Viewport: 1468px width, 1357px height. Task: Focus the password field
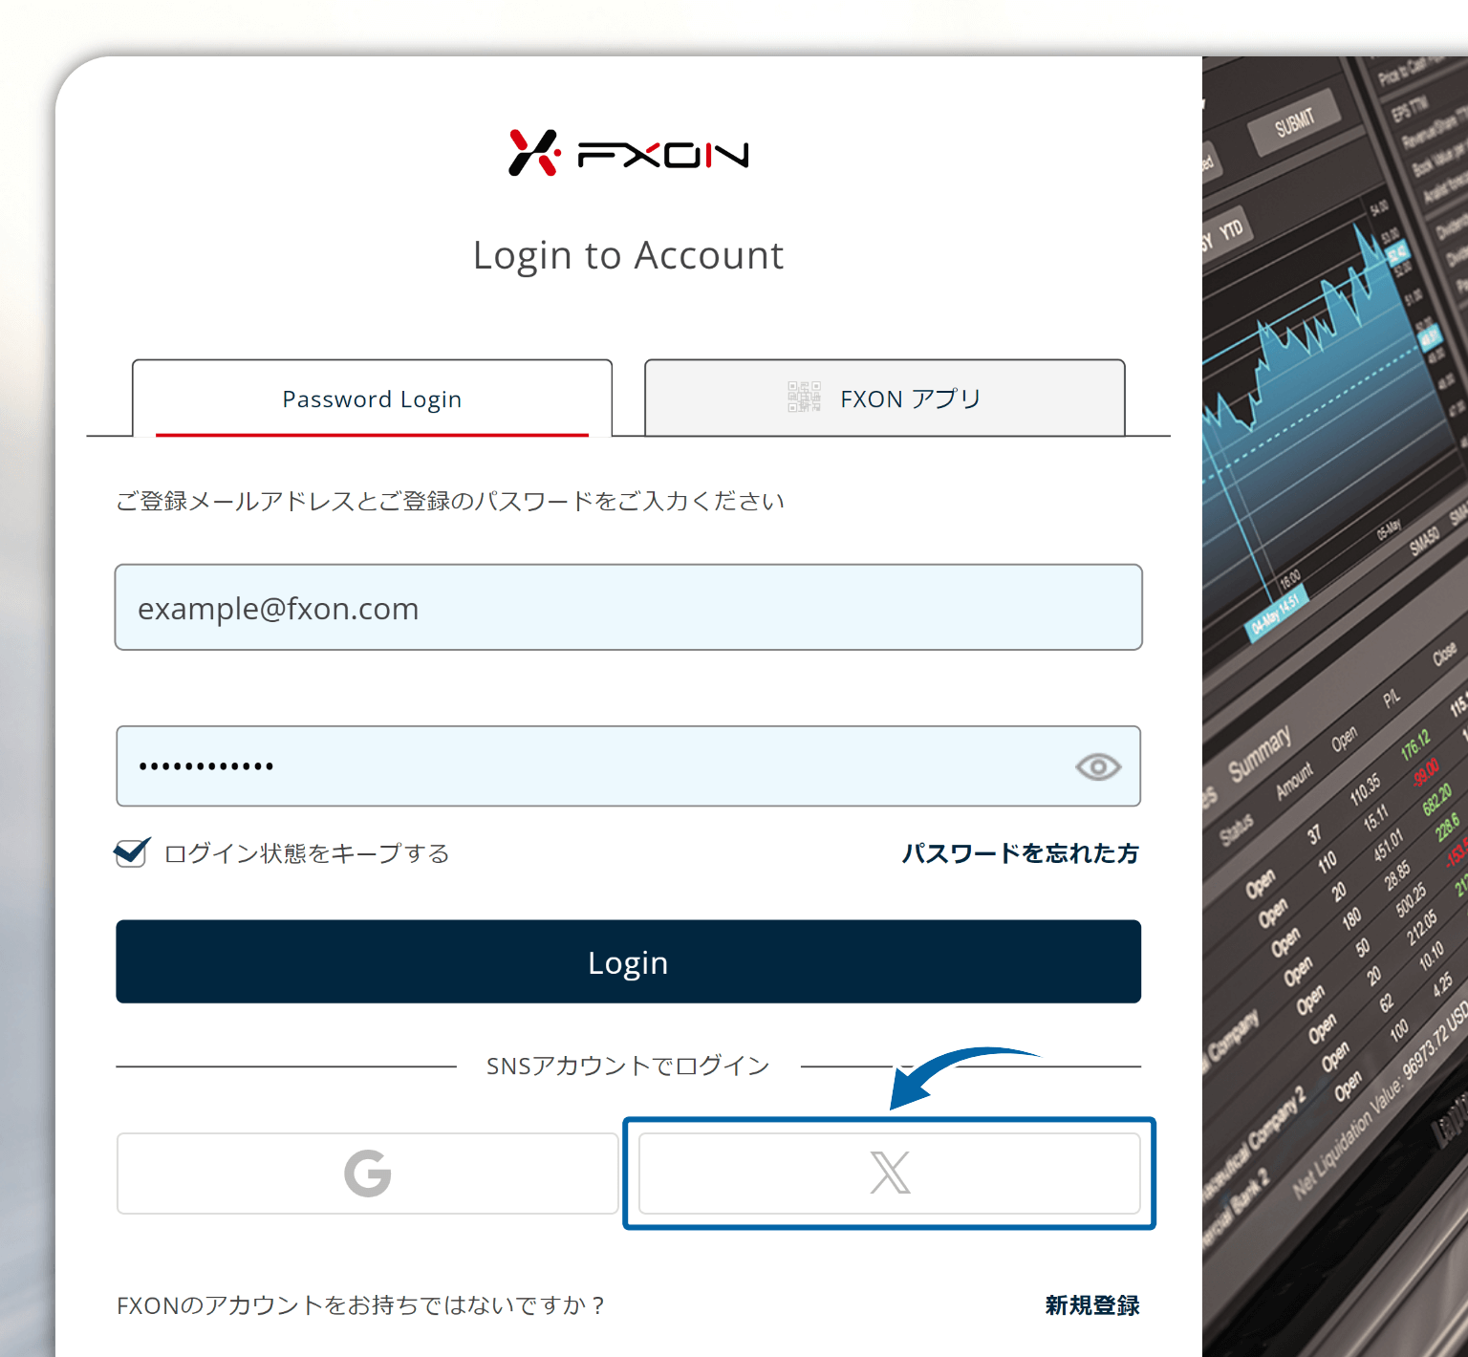point(629,766)
